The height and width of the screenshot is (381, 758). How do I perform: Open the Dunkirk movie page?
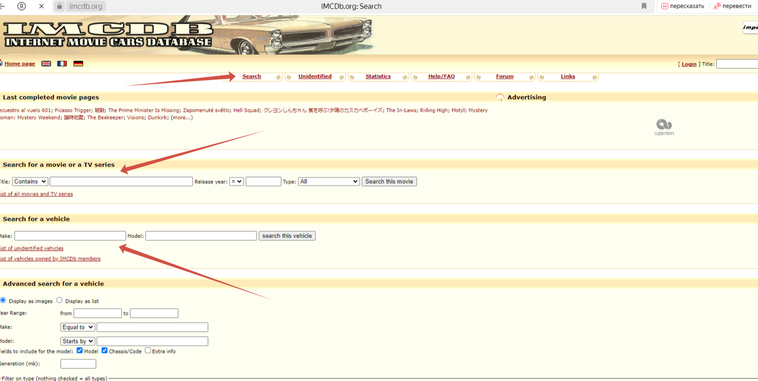tap(157, 118)
